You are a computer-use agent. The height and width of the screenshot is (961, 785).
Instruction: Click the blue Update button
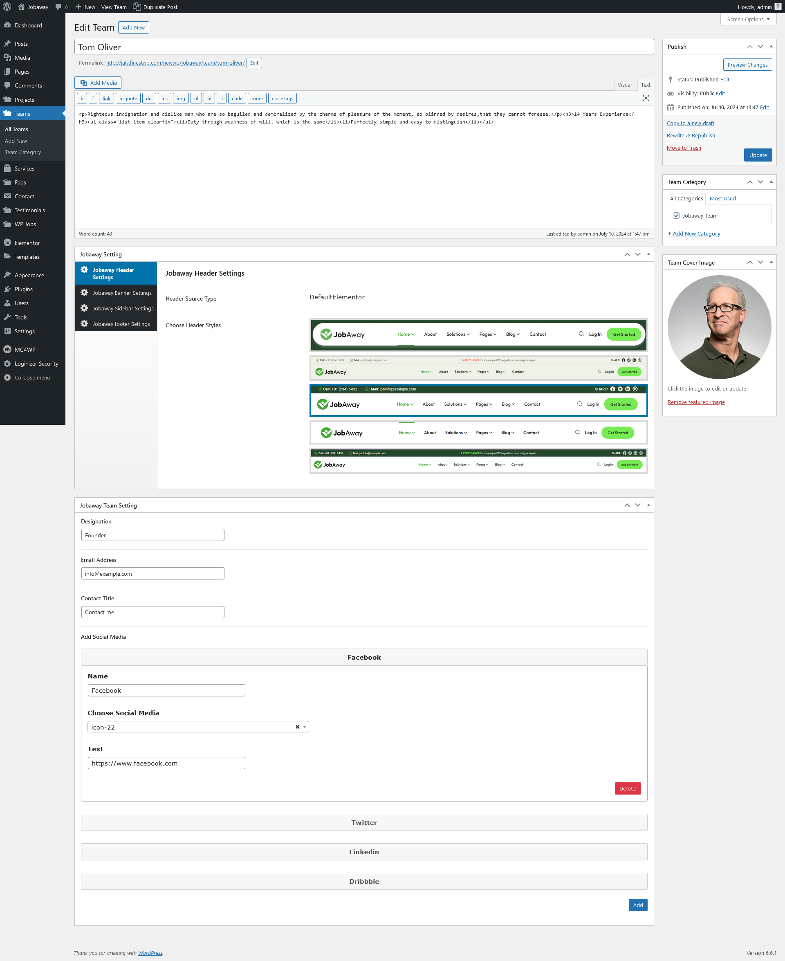(758, 155)
